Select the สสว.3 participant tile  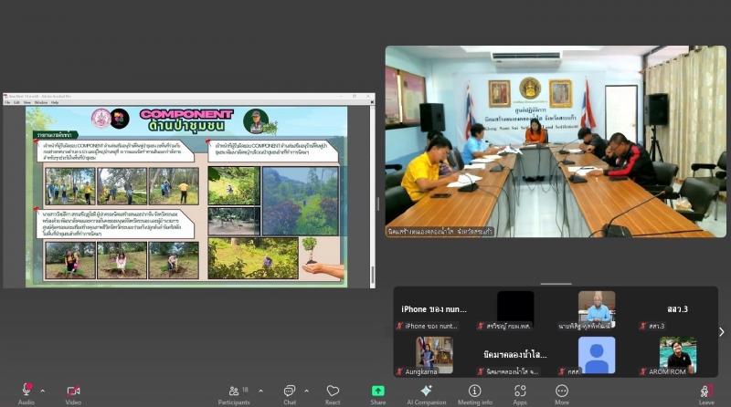click(x=677, y=310)
